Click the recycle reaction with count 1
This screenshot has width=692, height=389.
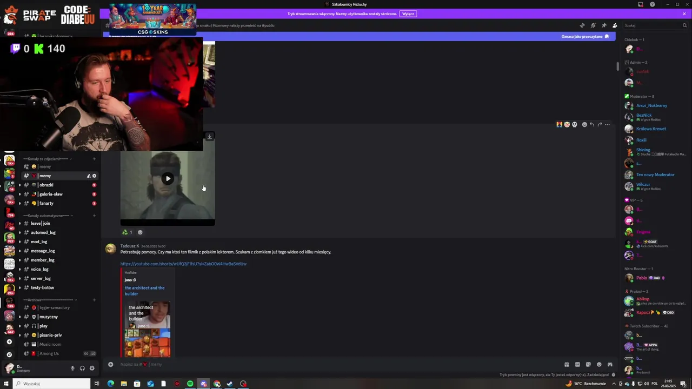point(128,232)
